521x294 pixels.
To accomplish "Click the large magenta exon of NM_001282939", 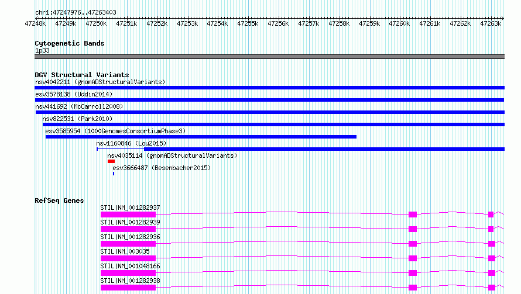I will pos(128,229).
